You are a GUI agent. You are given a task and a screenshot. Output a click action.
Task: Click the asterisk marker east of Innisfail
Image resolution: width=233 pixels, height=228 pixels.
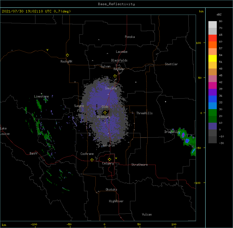click(136, 82)
